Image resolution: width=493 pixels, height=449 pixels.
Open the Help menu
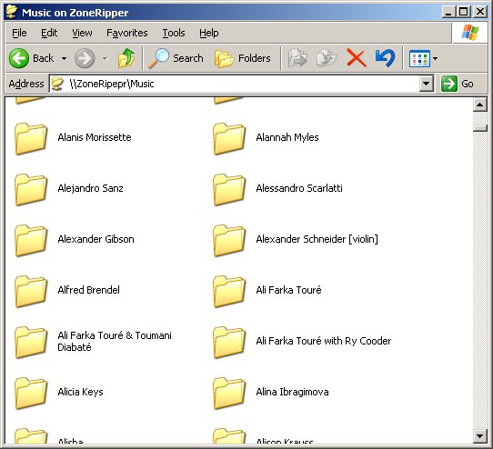[x=209, y=33]
